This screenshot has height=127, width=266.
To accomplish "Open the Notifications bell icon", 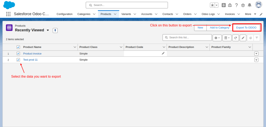I will tap(250, 5).
